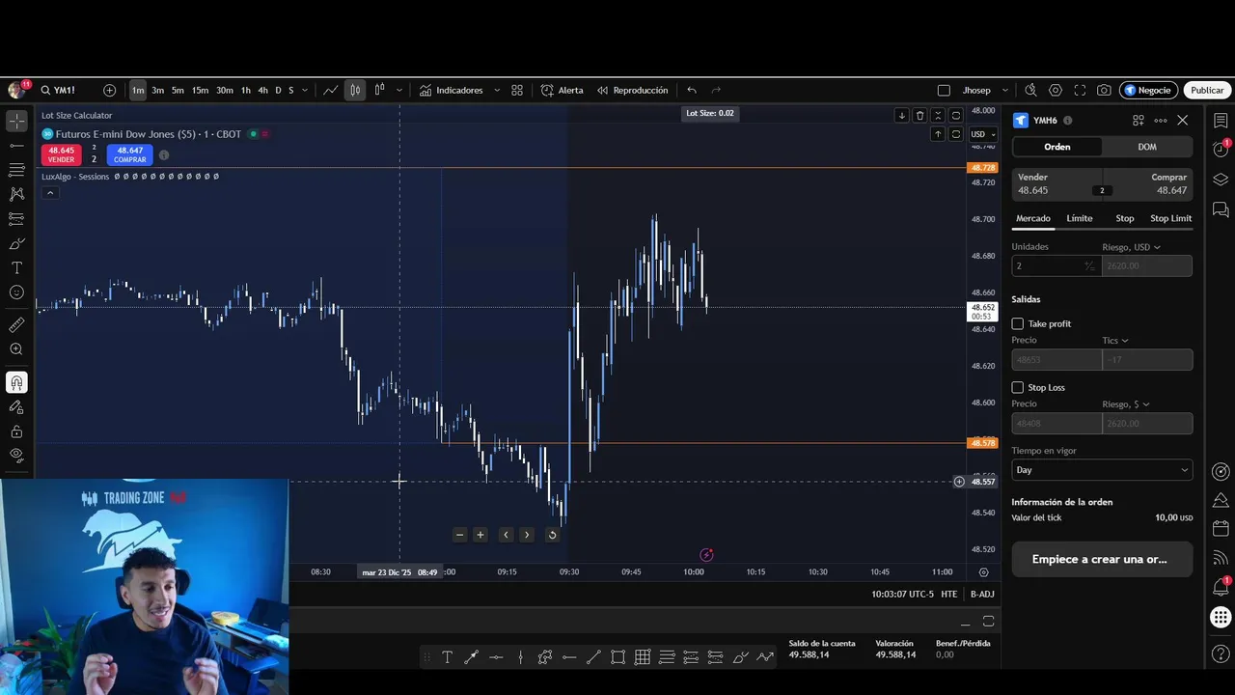Select the Stop Limit order type
Viewport: 1235px width, 695px height.
click(x=1170, y=218)
